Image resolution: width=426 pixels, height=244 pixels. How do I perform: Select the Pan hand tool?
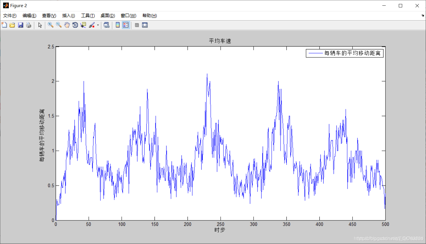[67, 25]
